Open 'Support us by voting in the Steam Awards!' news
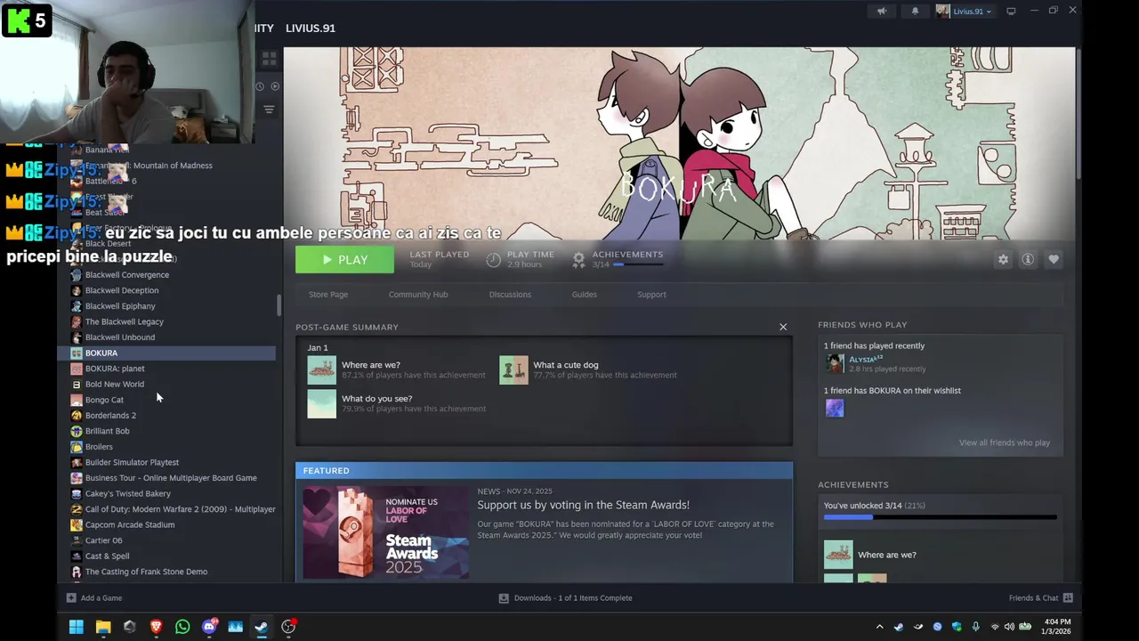This screenshot has width=1139, height=641. [583, 505]
